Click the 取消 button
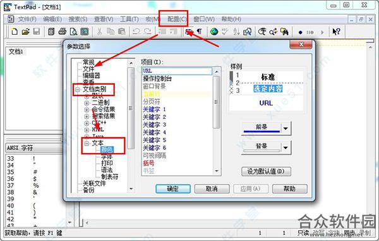Screen dimensions: 379x241 tap(212, 188)
